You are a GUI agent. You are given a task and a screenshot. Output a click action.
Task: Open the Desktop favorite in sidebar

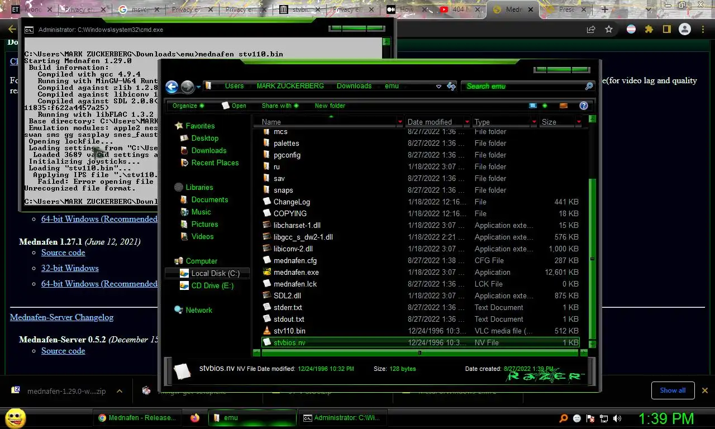click(204, 138)
